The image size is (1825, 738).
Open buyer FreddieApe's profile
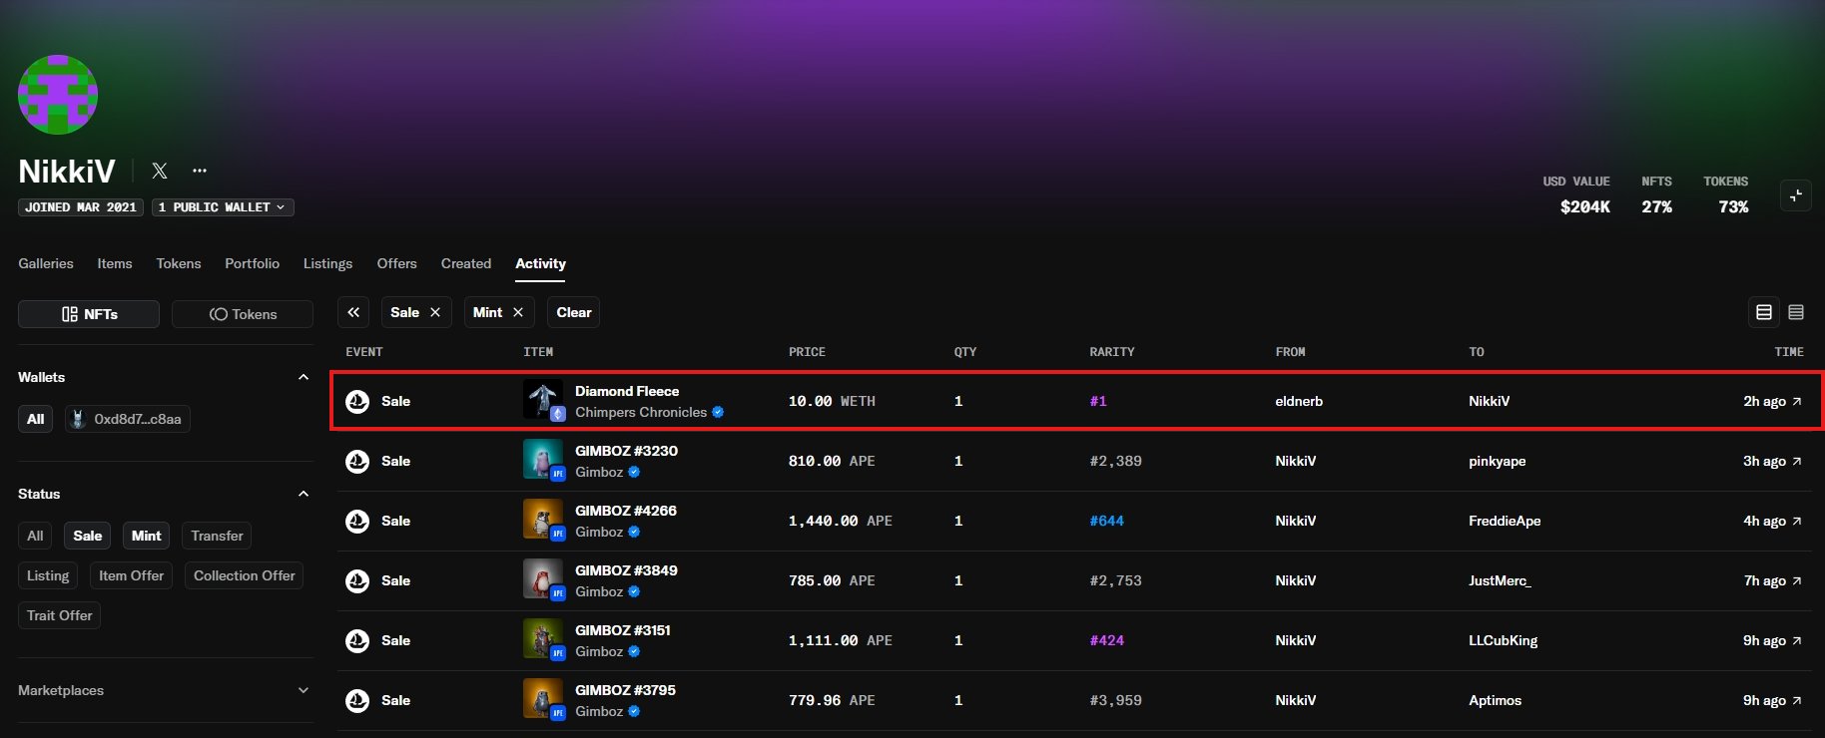tap(1505, 521)
